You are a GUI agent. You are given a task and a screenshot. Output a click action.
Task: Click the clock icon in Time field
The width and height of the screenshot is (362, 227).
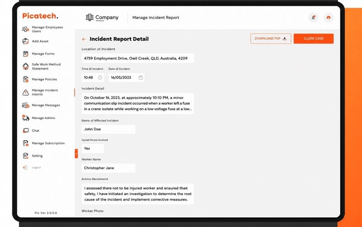100,78
